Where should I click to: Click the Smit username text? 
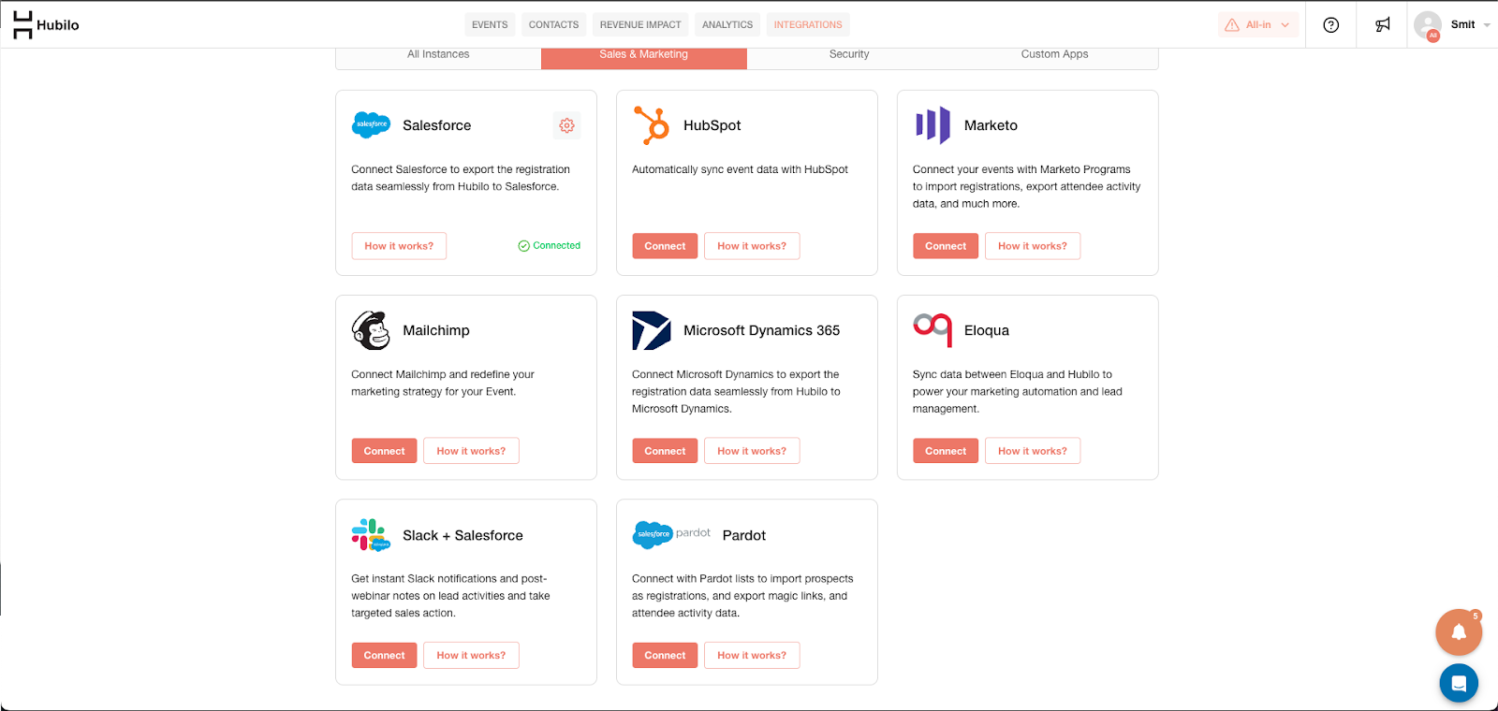tap(1462, 25)
